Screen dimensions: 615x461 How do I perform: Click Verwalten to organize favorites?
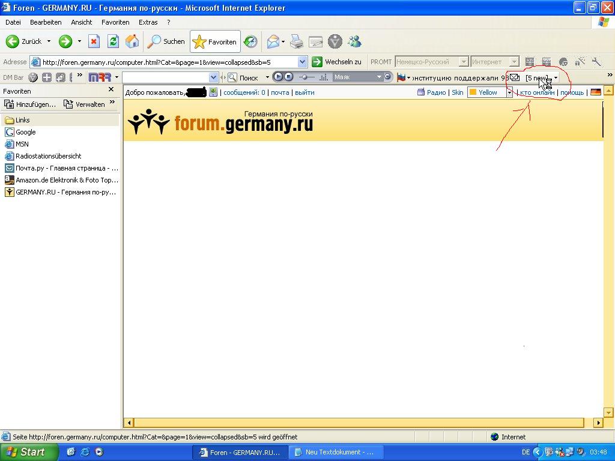point(84,104)
